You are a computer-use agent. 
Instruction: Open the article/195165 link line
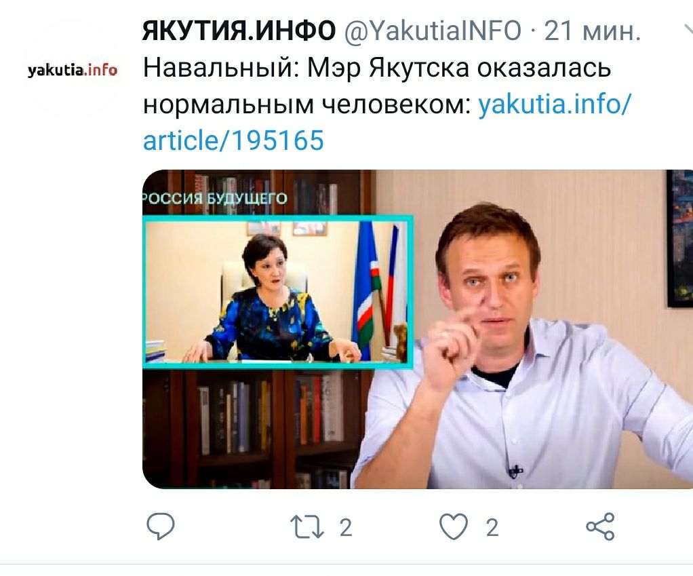[x=233, y=140]
